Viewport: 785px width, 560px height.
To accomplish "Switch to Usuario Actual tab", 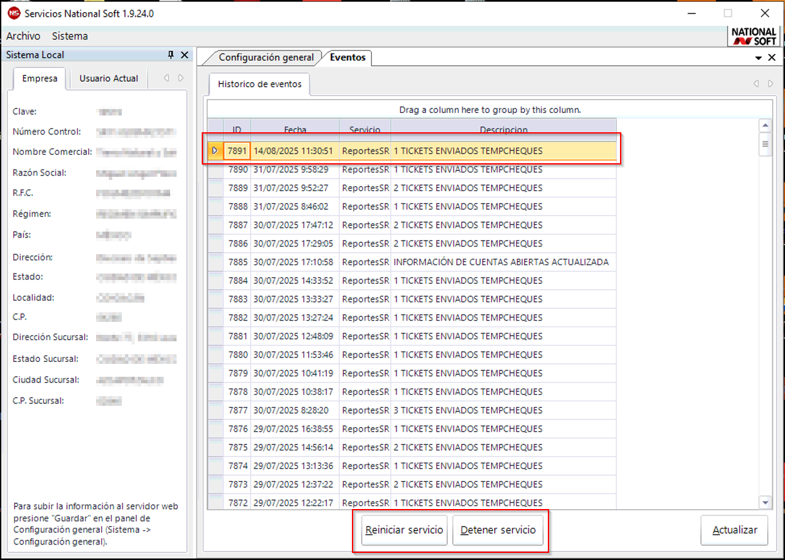I will tap(108, 78).
